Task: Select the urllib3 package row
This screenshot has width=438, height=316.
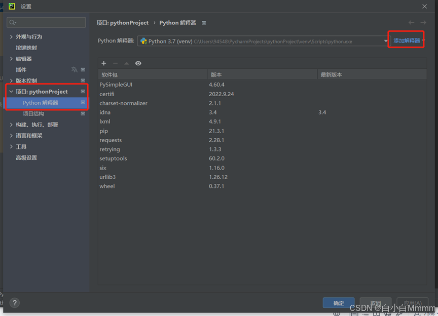Action: pyautogui.click(x=262, y=177)
